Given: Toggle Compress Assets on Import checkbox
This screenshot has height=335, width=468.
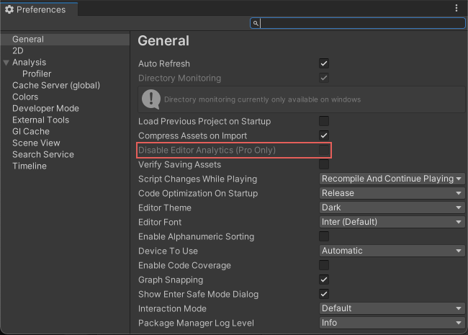Looking at the screenshot, I should 324,135.
